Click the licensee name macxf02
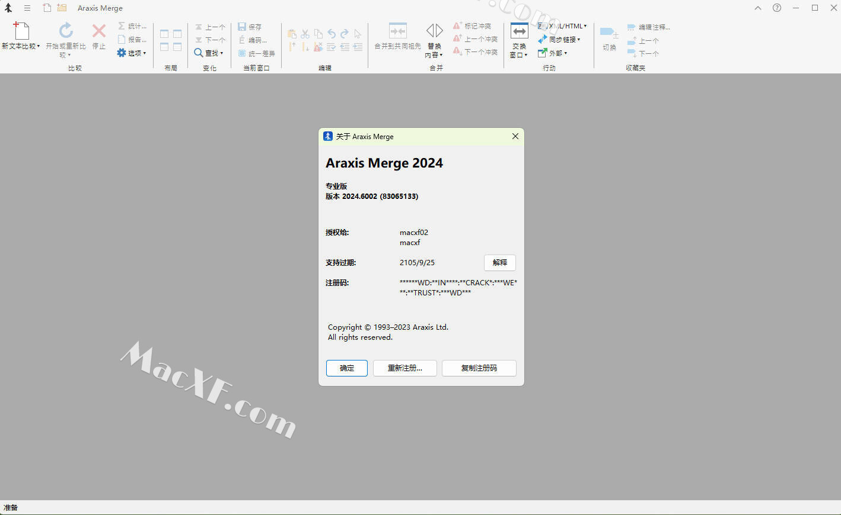 point(414,233)
